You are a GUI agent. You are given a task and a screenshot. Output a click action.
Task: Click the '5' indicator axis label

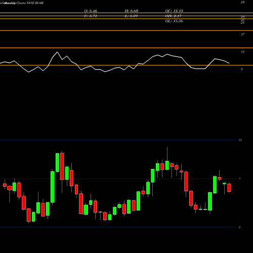242,69
